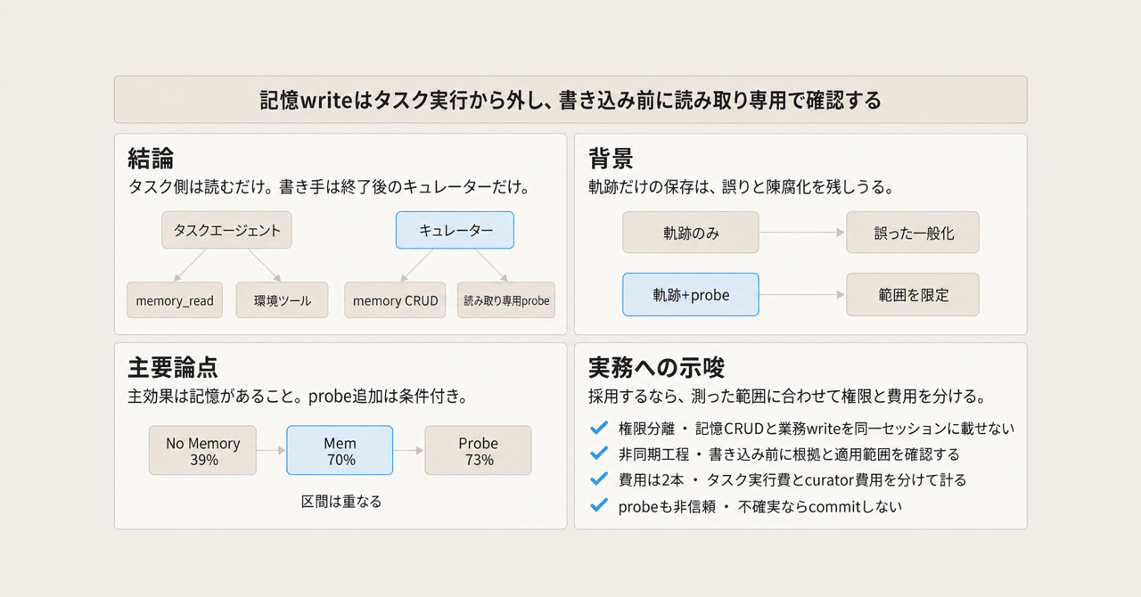The height and width of the screenshot is (597, 1141).
Task: Click the text 非同期工程・書き込み前に根拠
Action: point(789,454)
